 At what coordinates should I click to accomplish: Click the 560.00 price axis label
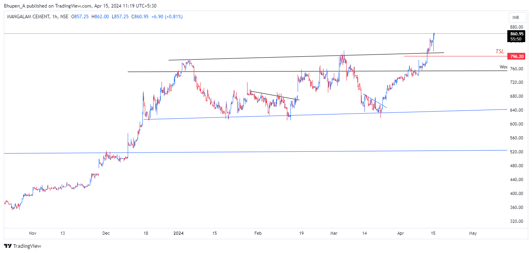tap(516, 138)
